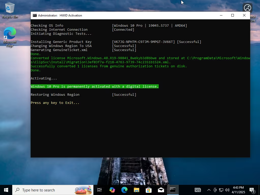The image size is (260, 195).
Task: Open the volume control tray icon
Action: (227, 190)
